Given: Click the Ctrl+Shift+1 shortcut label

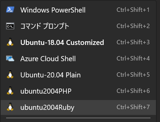Looking at the screenshot, I should click(133, 10).
